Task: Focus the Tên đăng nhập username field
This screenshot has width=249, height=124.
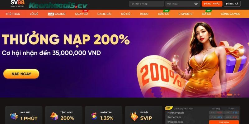Action: [x=146, y=4]
